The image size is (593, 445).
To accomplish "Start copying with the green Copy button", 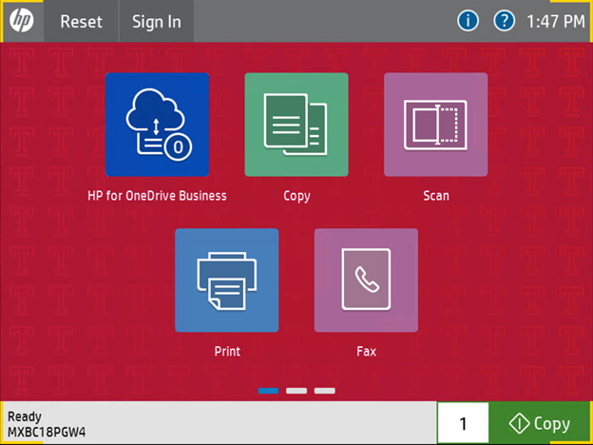I will pos(539,423).
